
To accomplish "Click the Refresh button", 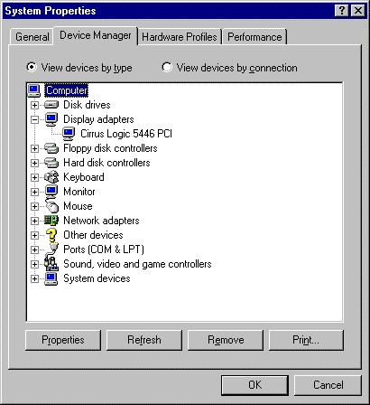I will pos(144,340).
